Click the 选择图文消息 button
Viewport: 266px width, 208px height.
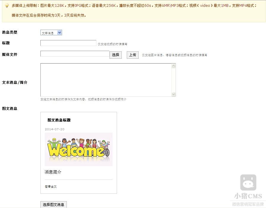[53, 205]
